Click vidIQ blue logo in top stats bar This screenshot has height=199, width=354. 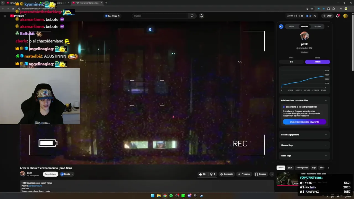coord(306,16)
